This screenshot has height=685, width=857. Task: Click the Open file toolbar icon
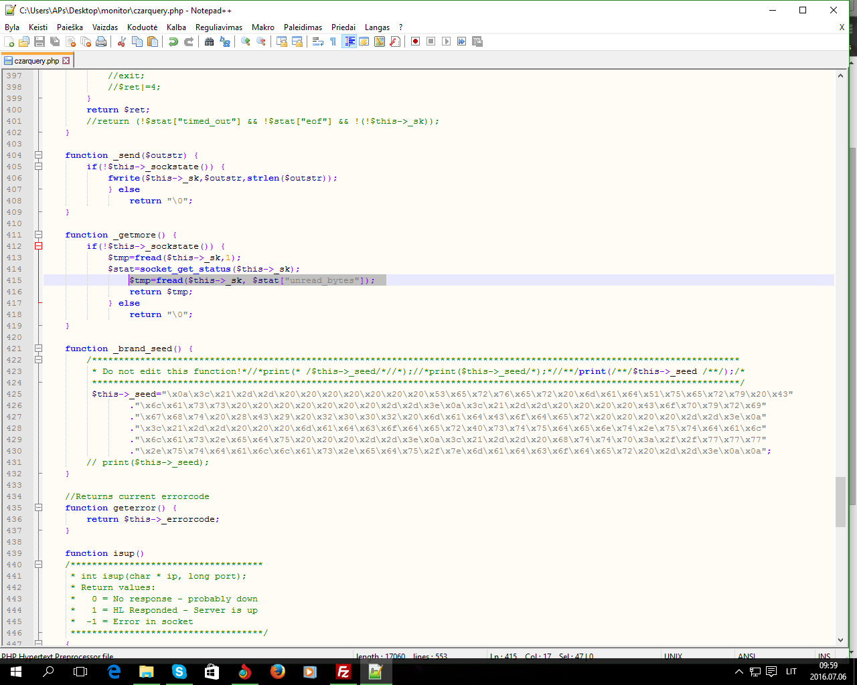point(24,41)
